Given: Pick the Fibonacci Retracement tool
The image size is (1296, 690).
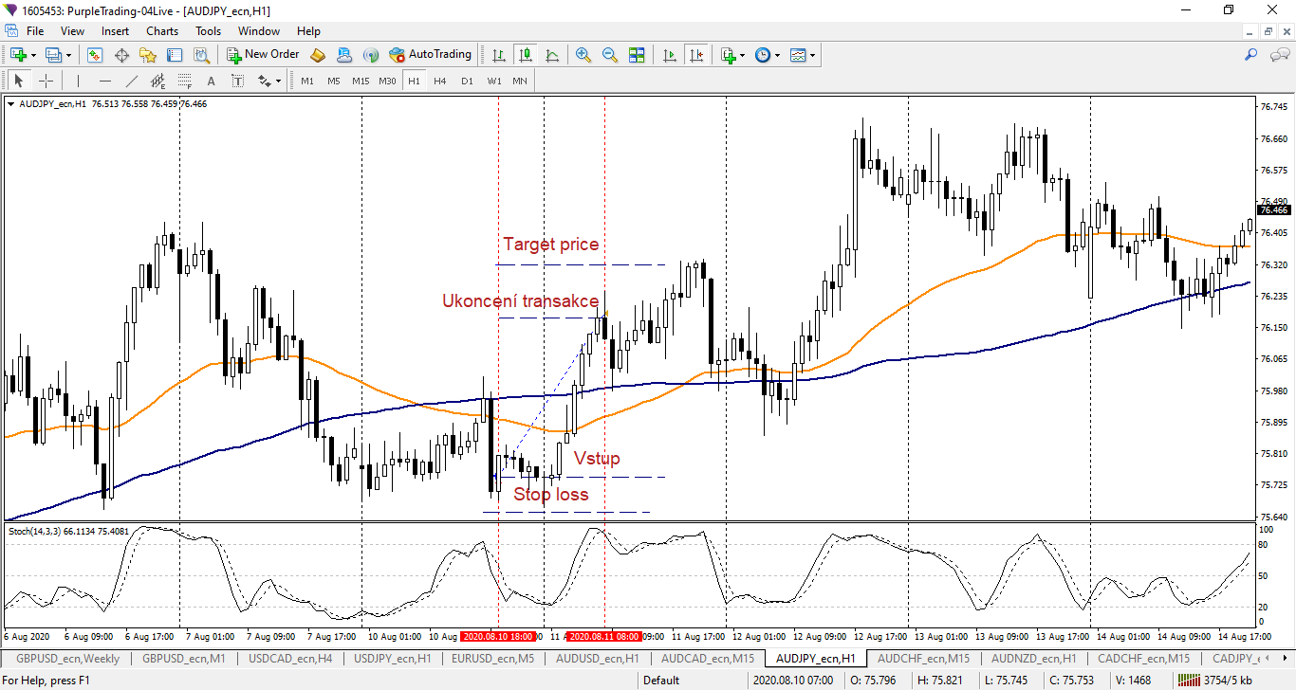Looking at the screenshot, I should (184, 81).
